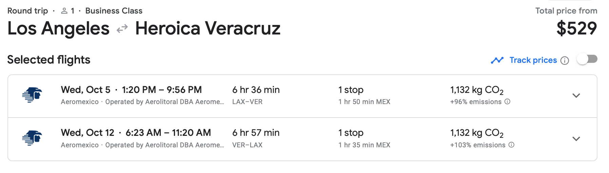The image size is (609, 173).
Task: Click the round-trip arrows between cities
Action: point(122,29)
